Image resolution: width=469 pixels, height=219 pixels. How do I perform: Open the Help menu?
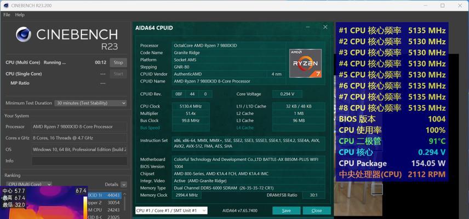[x=20, y=15]
